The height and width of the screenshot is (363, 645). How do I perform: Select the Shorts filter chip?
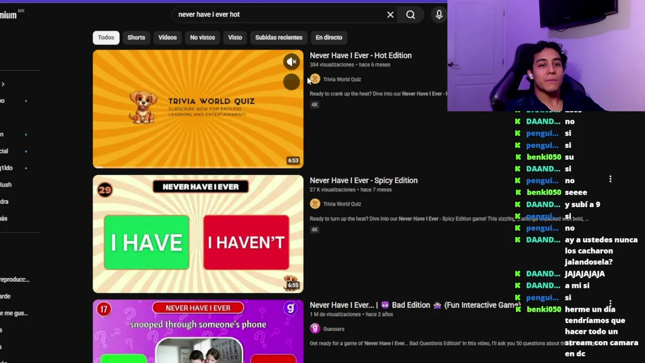click(x=136, y=37)
